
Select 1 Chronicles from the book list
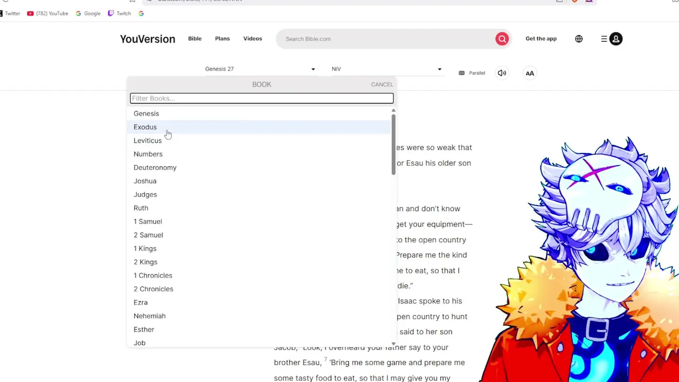[259, 275]
